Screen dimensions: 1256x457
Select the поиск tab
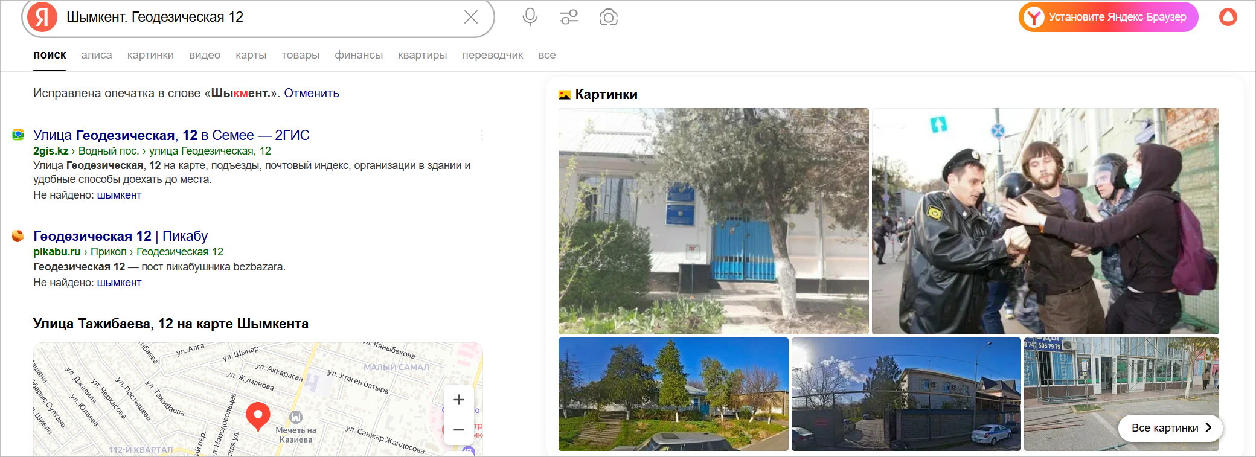(x=50, y=55)
